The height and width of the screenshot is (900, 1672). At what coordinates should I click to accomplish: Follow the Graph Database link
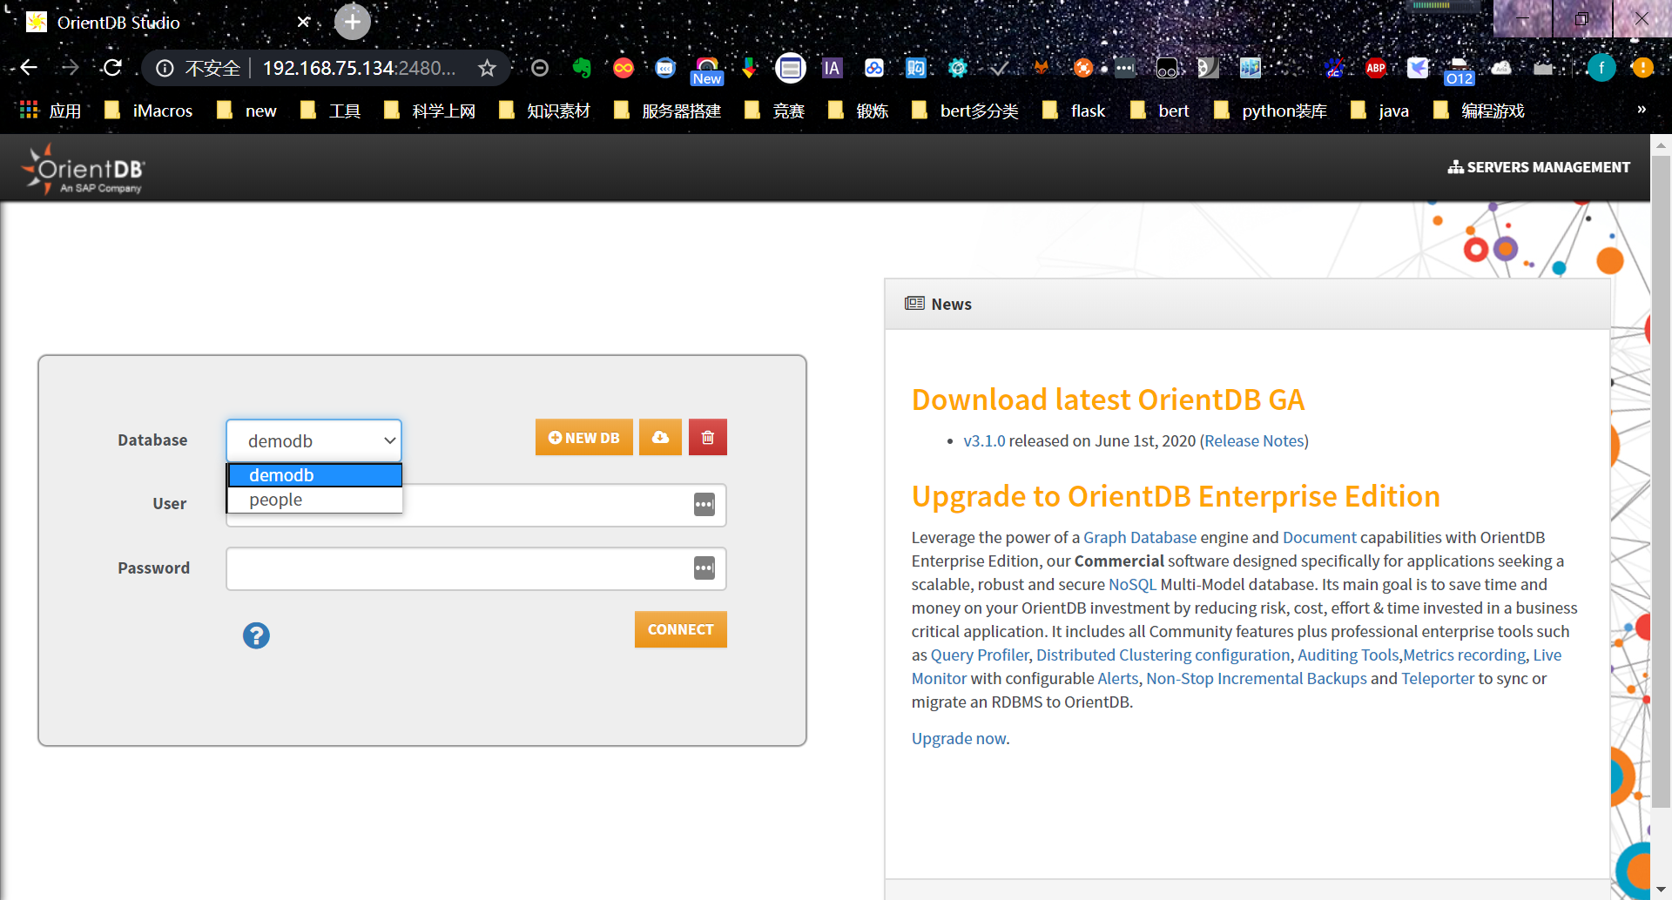[x=1140, y=538]
